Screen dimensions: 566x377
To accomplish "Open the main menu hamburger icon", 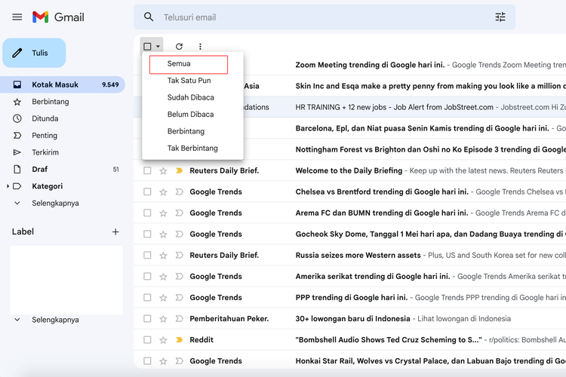I will pos(17,17).
